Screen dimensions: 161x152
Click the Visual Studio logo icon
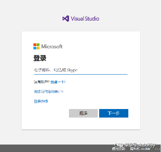(66, 18)
